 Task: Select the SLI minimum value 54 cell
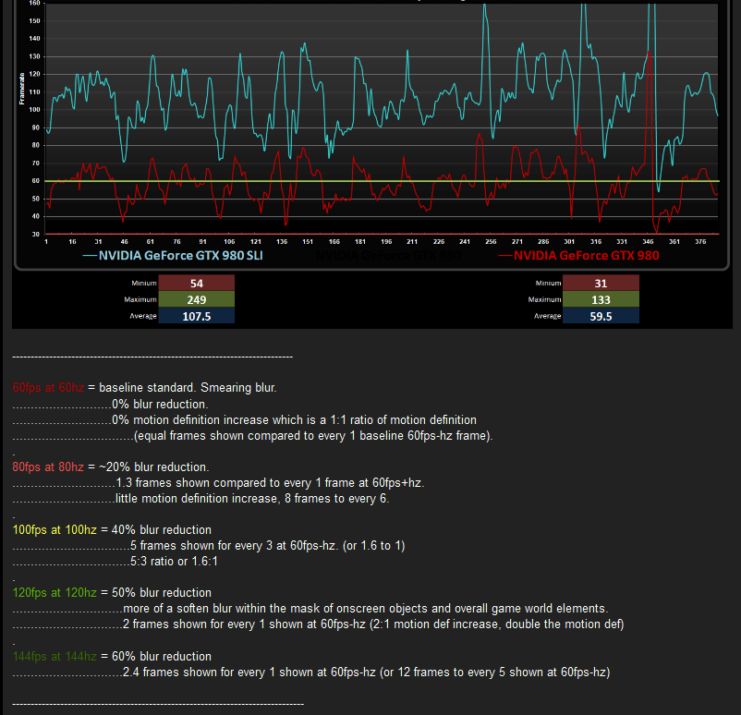(196, 284)
